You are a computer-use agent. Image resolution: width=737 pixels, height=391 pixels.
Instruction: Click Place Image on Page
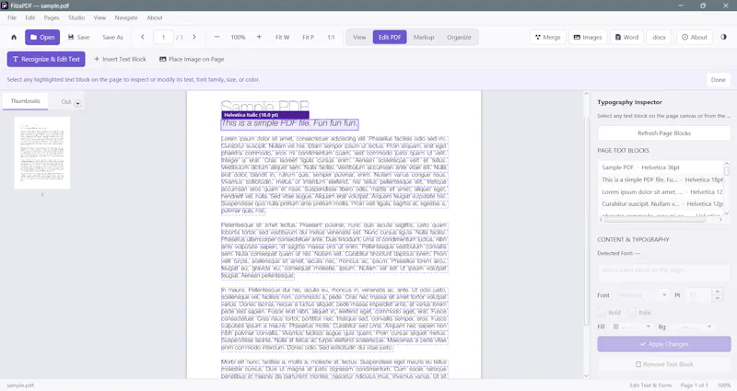[x=192, y=59]
